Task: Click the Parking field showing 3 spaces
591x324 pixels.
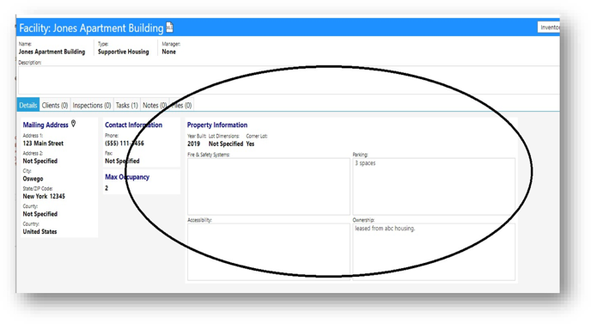Action: click(434, 186)
